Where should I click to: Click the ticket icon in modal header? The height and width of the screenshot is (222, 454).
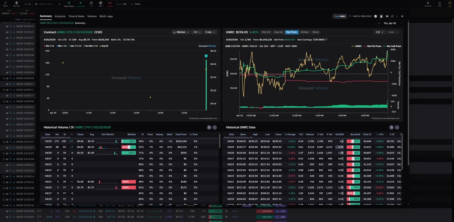pyautogui.click(x=387, y=17)
